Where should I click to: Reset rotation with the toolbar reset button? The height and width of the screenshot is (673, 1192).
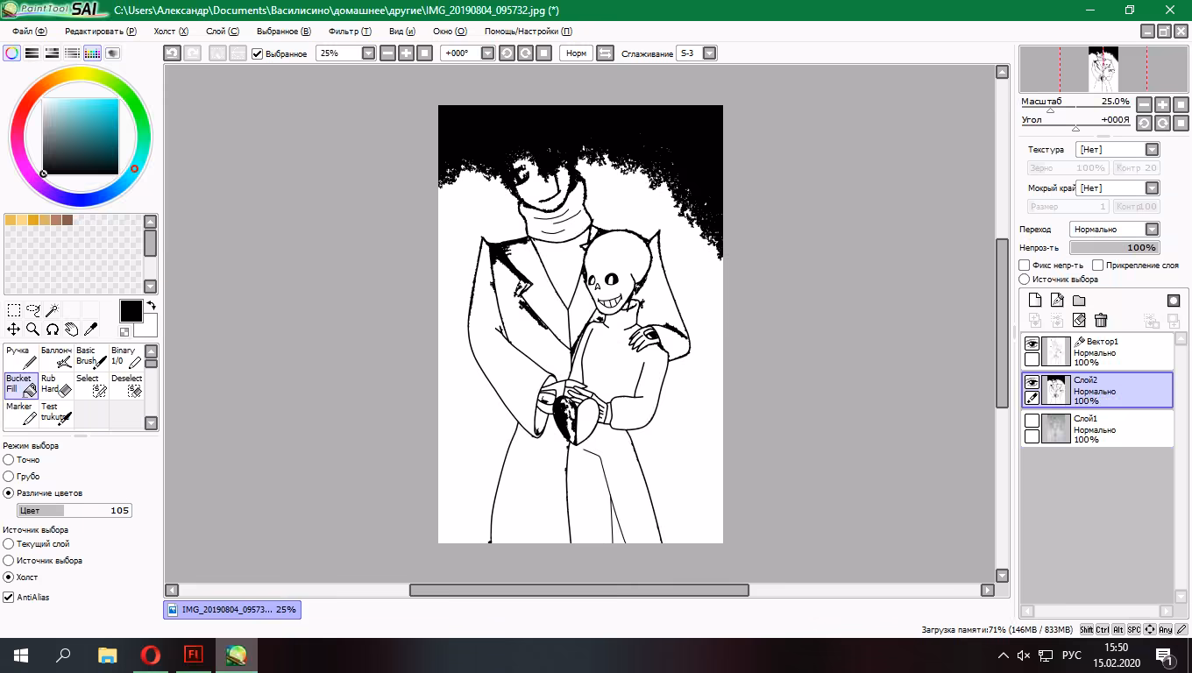(543, 53)
